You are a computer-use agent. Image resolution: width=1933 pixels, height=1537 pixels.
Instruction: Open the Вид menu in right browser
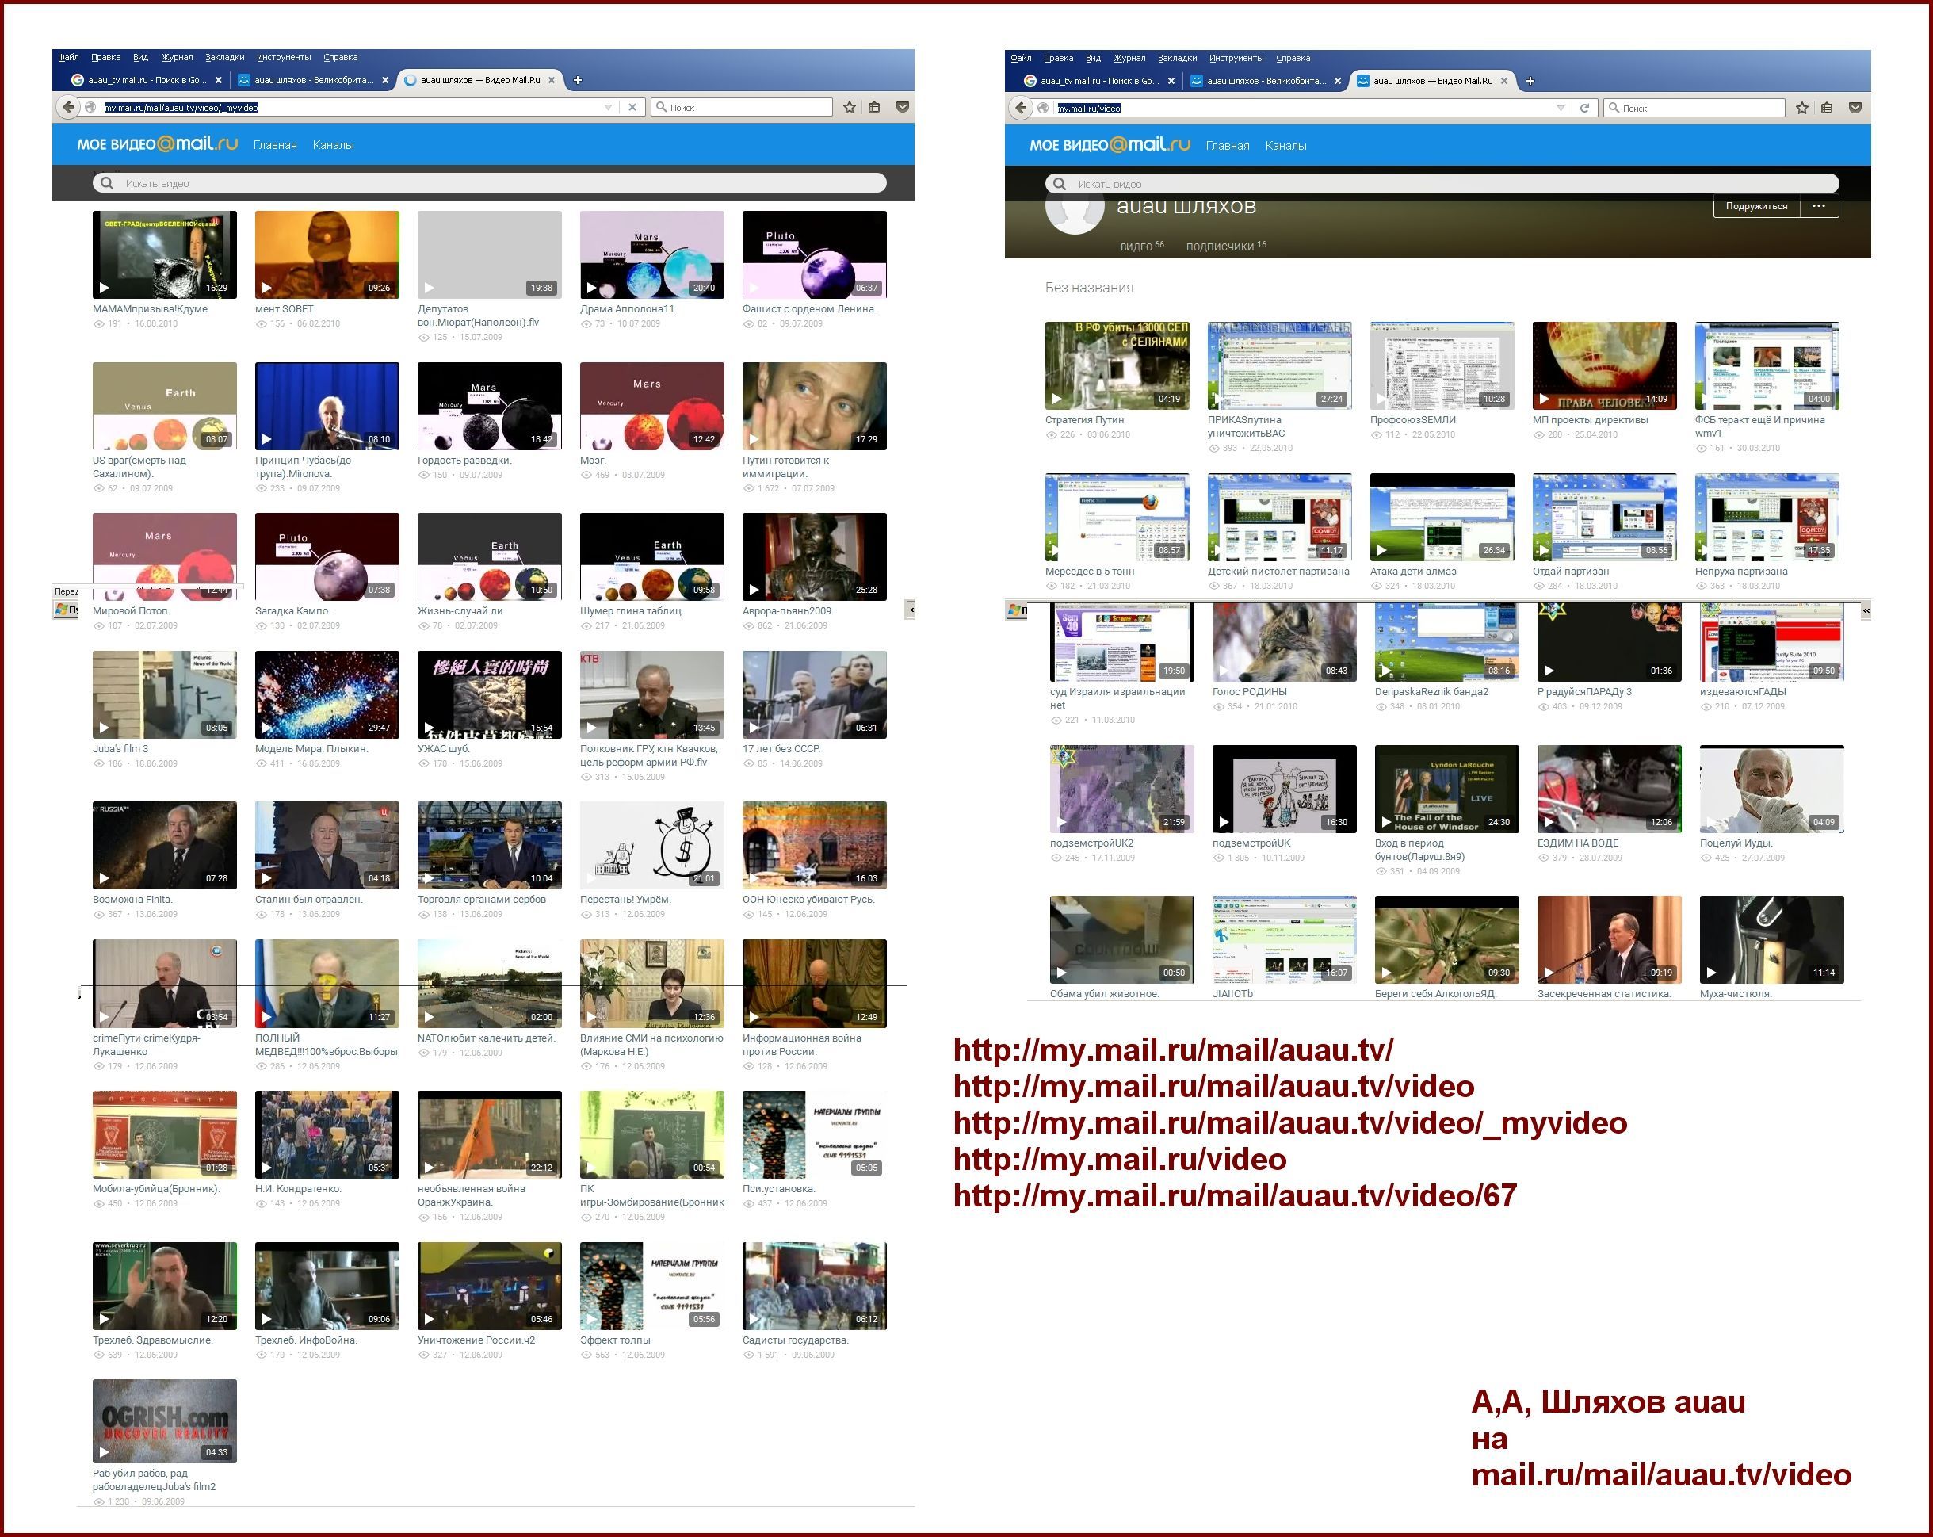[1093, 59]
